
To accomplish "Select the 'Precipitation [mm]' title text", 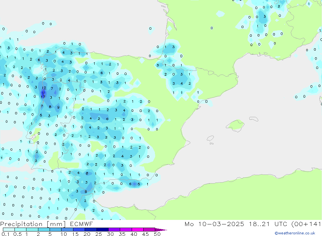I will [33, 224].
